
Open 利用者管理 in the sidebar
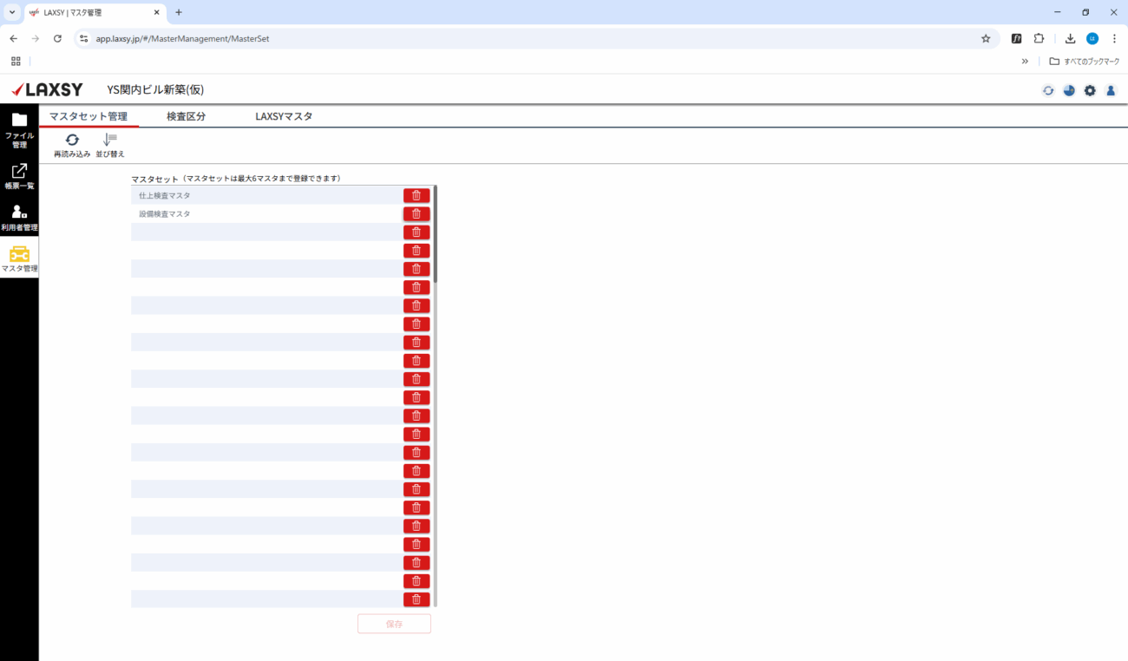(19, 217)
